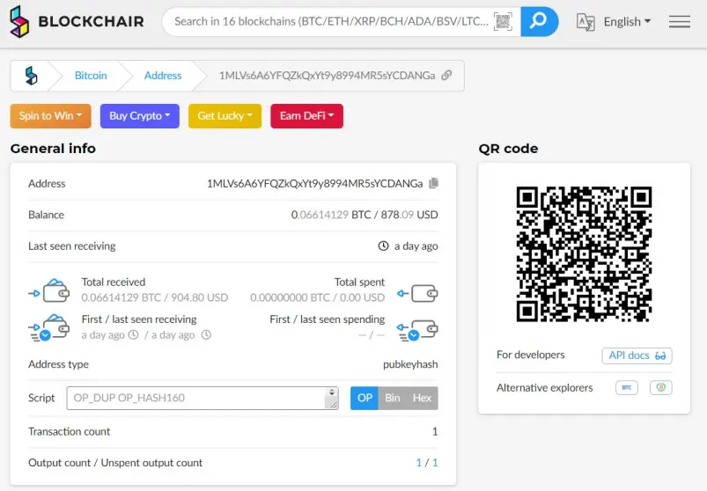
Task: Click the Script text box
Action: tap(203, 399)
